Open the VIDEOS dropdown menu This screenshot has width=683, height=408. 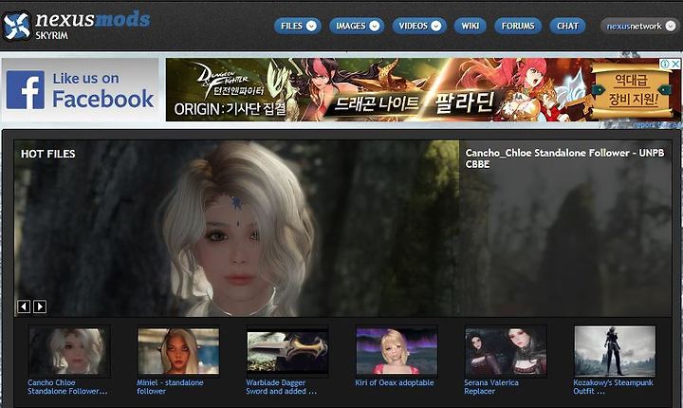[419, 27]
